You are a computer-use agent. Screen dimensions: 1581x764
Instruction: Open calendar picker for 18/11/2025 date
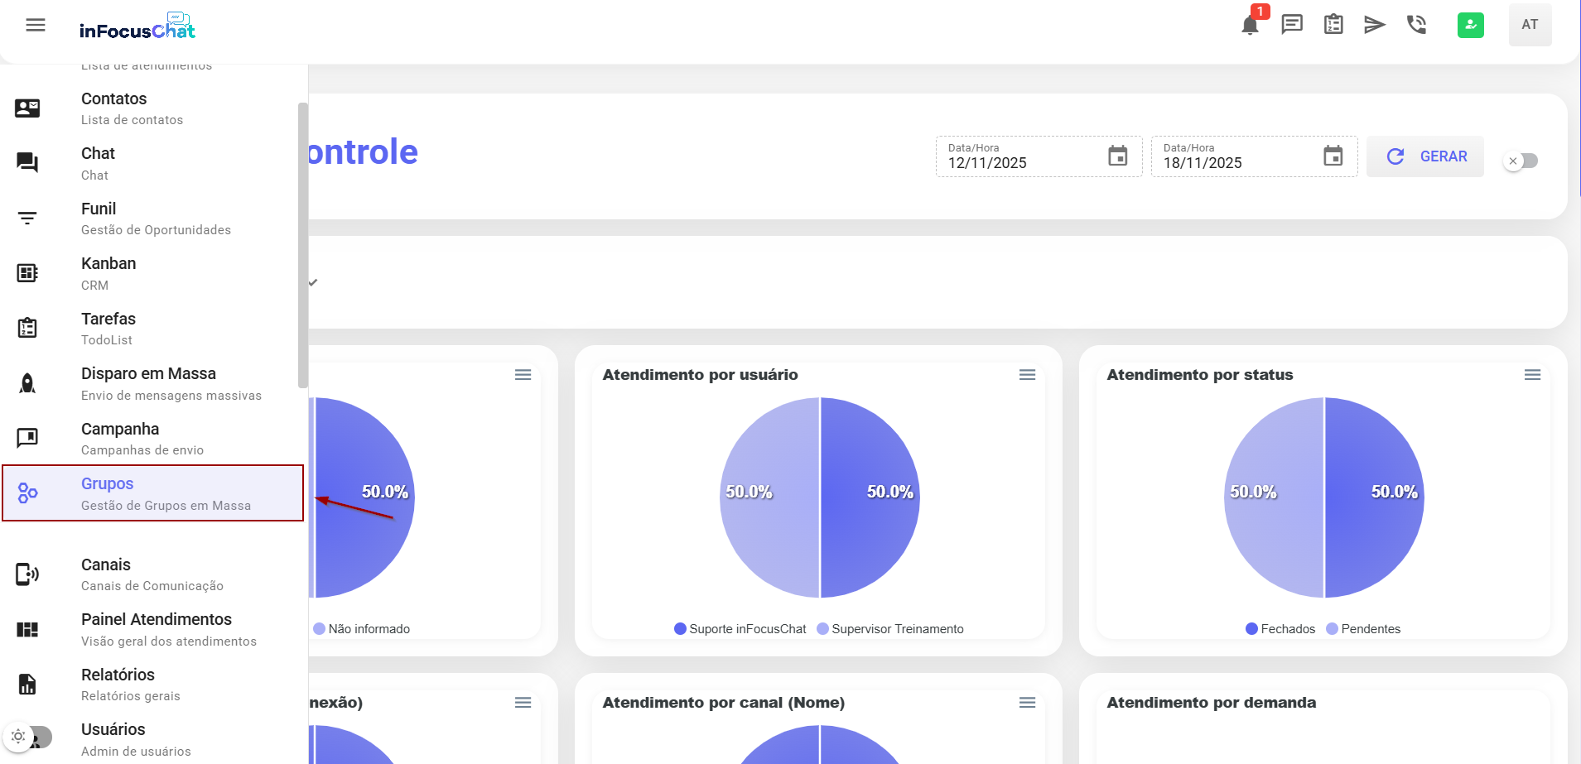(x=1333, y=156)
